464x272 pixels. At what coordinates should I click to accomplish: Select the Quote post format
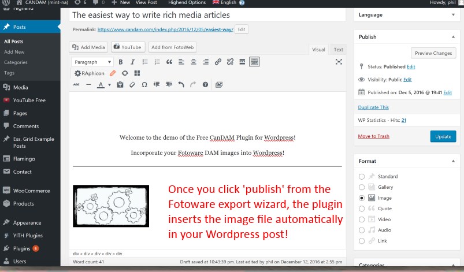362,208
